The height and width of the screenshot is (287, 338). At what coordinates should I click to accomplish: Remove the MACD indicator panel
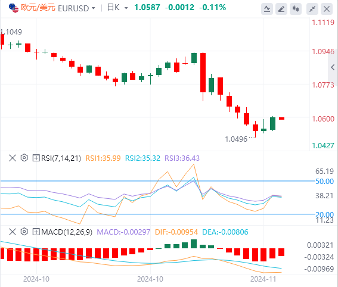(x=13, y=232)
